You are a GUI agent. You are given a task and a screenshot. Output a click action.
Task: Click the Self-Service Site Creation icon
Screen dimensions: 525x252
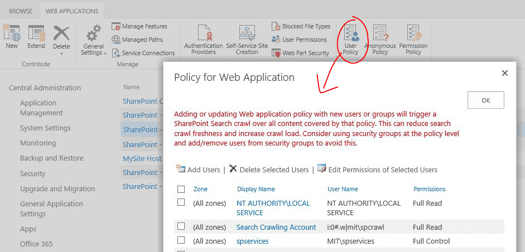[x=247, y=32]
